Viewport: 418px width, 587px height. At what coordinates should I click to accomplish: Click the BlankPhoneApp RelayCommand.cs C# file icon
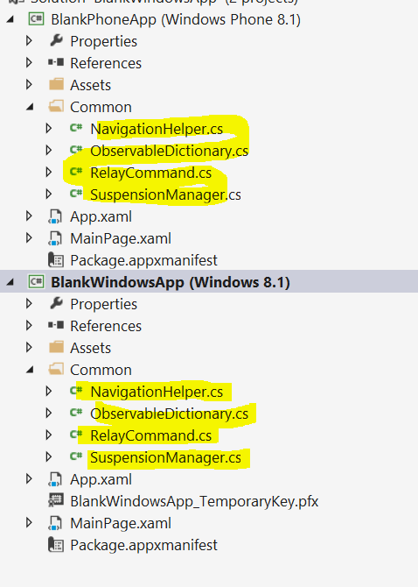coord(76,172)
